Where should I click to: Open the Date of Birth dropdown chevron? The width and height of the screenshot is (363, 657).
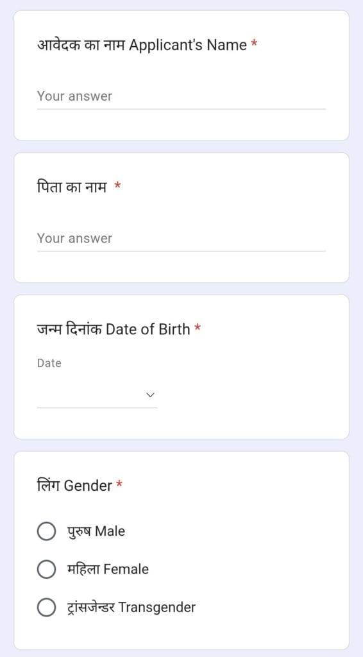point(150,395)
